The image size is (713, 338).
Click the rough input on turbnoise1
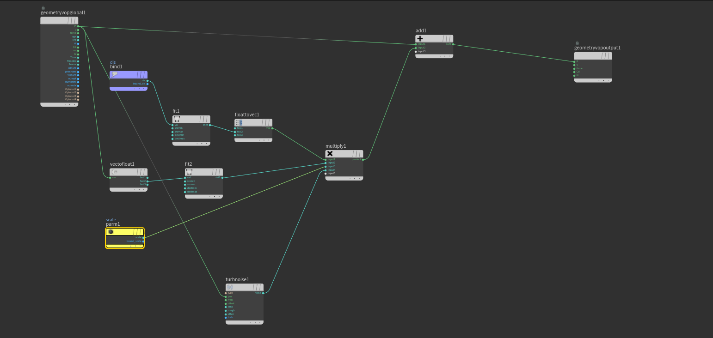coord(226,310)
